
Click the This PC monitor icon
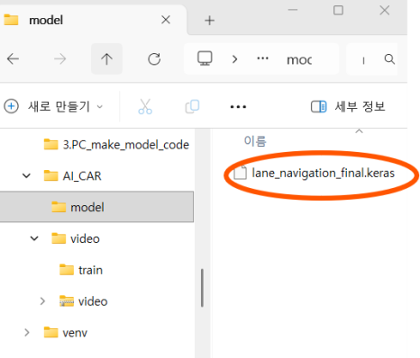205,58
